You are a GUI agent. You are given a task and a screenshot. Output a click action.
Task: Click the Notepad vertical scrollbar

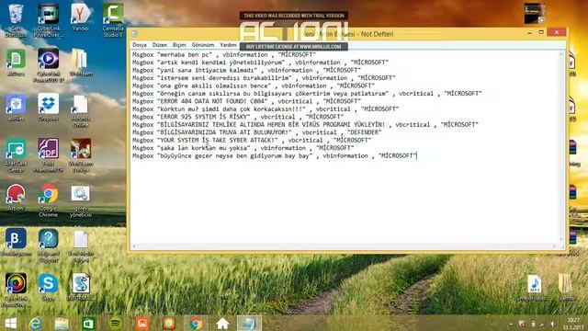click(561, 146)
